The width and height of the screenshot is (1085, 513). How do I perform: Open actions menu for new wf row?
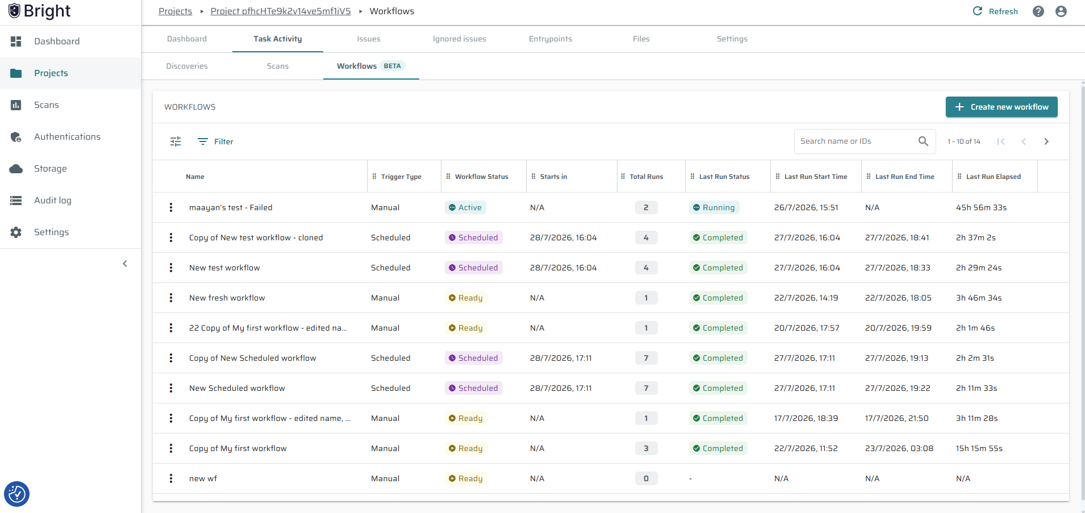171,478
